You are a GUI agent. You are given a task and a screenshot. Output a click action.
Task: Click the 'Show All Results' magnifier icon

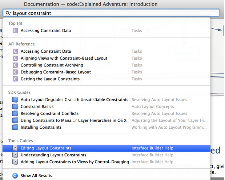tap(15, 176)
